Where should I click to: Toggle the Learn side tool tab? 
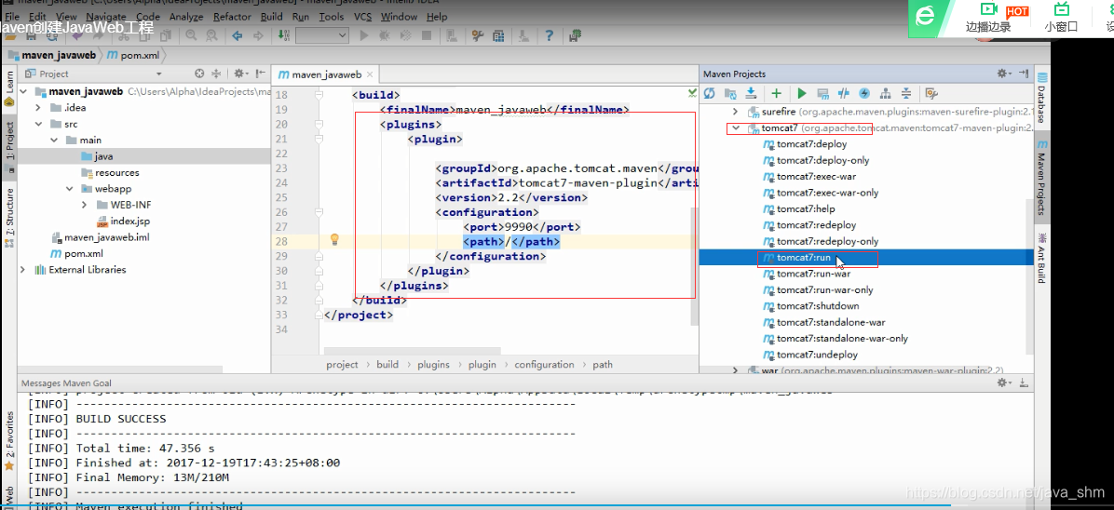pyautogui.click(x=8, y=87)
